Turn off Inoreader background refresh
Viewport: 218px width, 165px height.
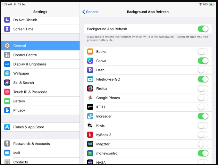pyautogui.click(x=203, y=116)
